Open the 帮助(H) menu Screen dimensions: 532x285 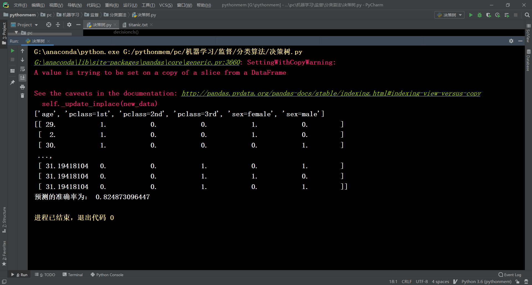click(204, 5)
